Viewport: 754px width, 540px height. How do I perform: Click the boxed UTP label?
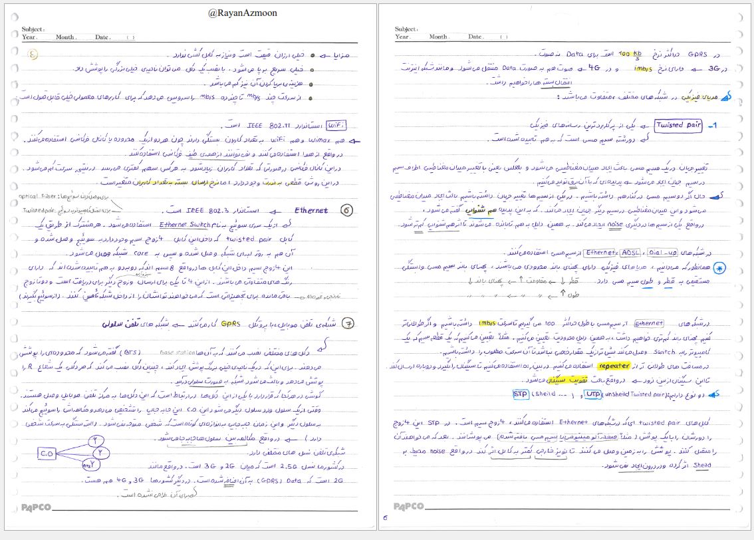pos(593,394)
